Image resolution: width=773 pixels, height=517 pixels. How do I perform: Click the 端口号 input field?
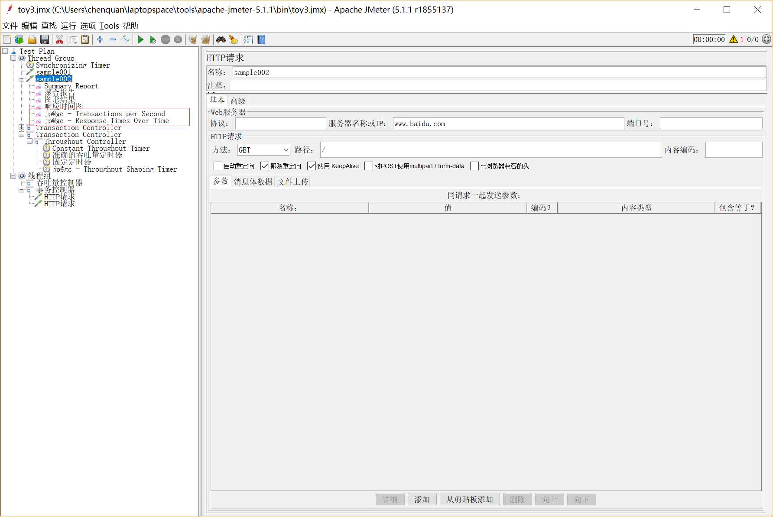(711, 124)
